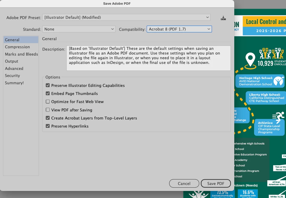Switch to the Compression category
Screen dimensions: 286x198
(17, 47)
